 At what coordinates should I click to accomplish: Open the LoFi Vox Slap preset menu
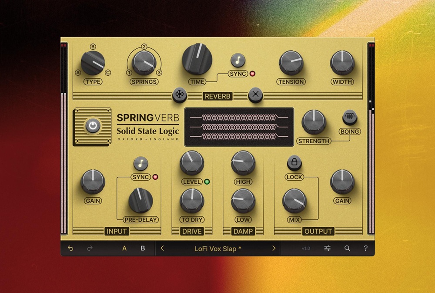coord(217,248)
